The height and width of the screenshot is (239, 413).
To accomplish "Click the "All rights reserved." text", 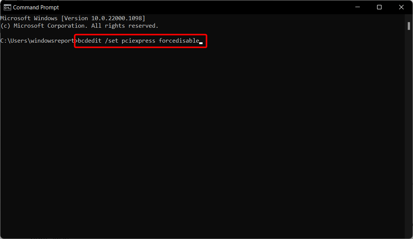I will tap(125, 26).
